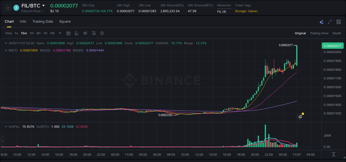Image resolution: width=346 pixels, height=162 pixels.
Task: Click the news icon with yellow notification dot
Action: [300, 116]
